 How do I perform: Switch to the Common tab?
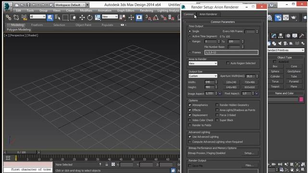pyautogui.click(x=189, y=14)
